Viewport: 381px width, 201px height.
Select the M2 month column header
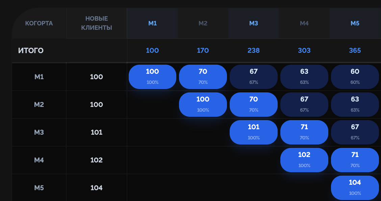[x=203, y=23]
